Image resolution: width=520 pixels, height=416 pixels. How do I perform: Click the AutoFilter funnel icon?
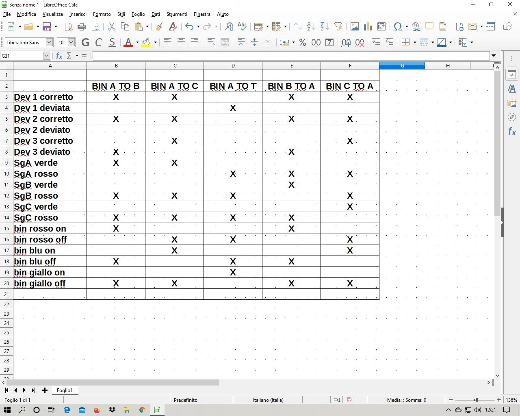[338, 27]
